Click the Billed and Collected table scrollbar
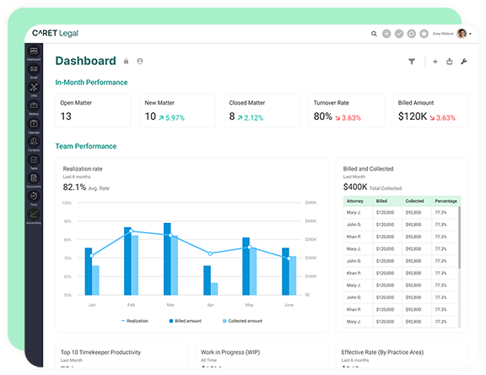Screen dimensions: 486x375 459,237
